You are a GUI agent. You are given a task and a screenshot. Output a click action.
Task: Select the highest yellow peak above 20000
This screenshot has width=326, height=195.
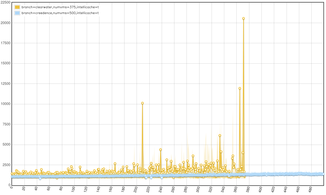(244, 19)
